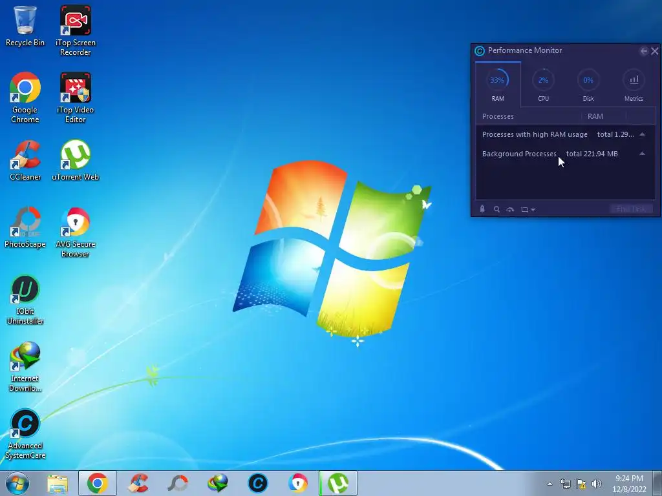The height and width of the screenshot is (496, 662).
Task: Switch to uTorrent Web taskbar button
Action: coord(338,483)
